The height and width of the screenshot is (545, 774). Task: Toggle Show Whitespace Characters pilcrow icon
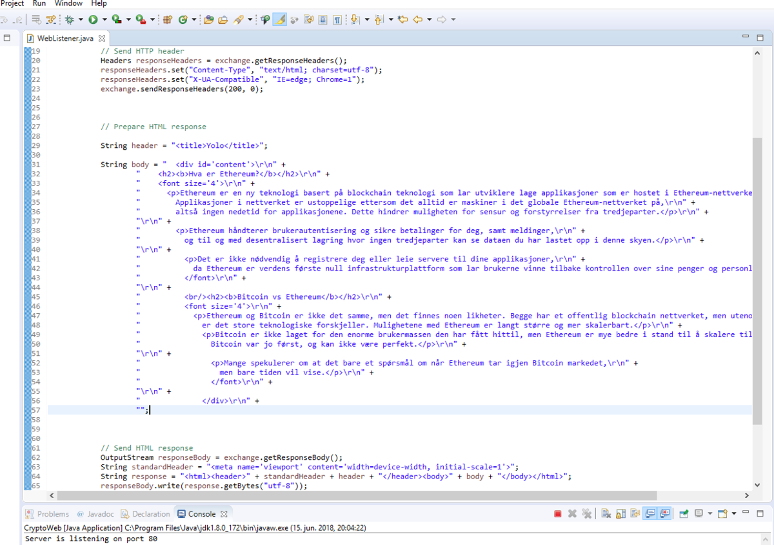click(x=337, y=19)
